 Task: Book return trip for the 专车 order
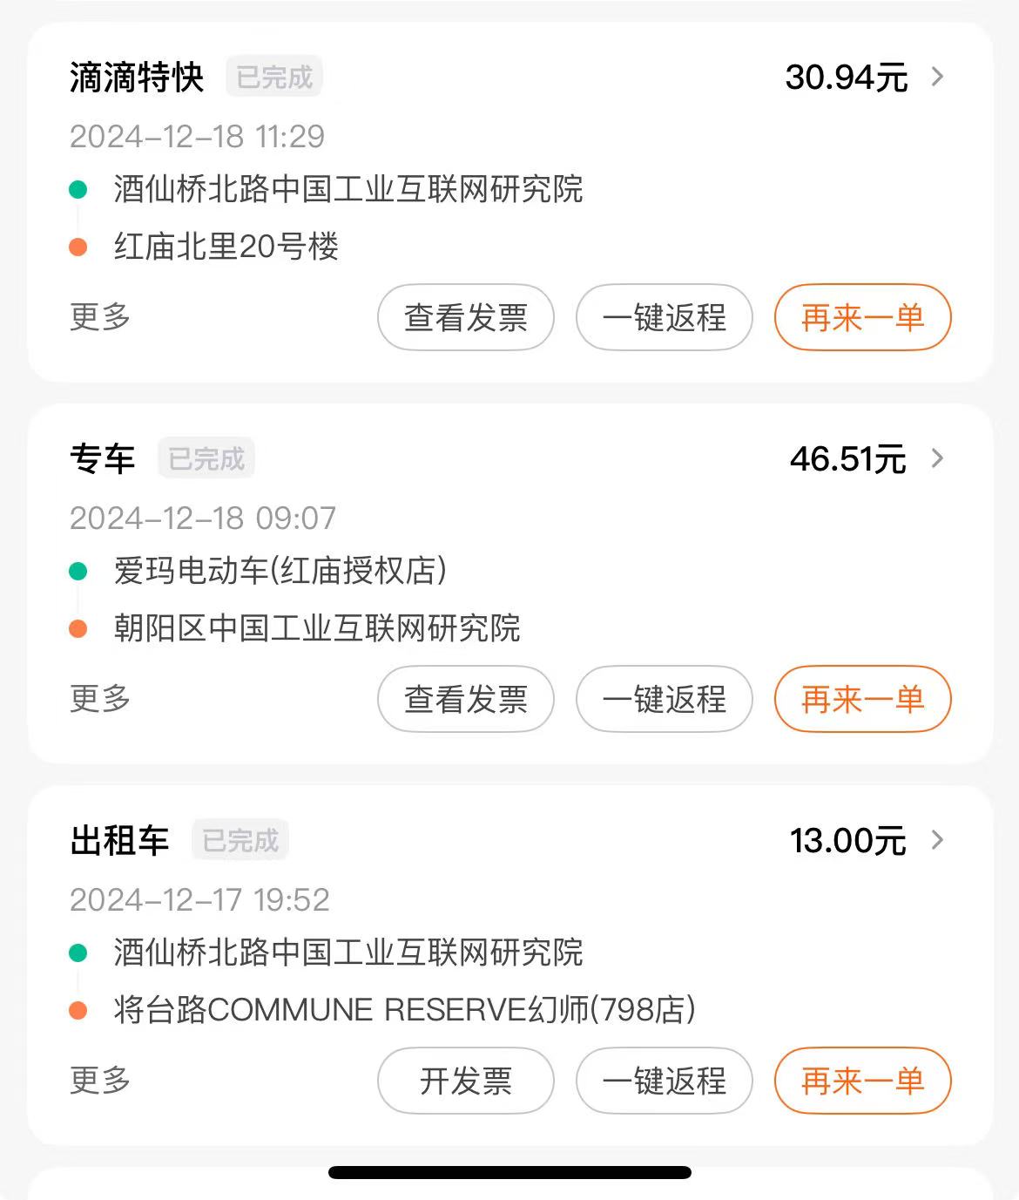[664, 699]
